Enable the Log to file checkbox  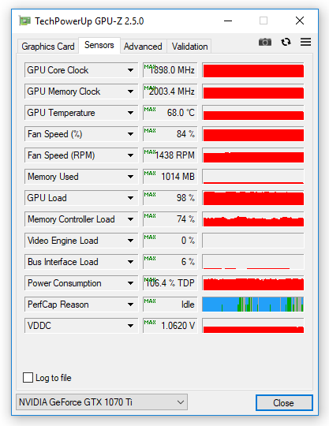[28, 378]
